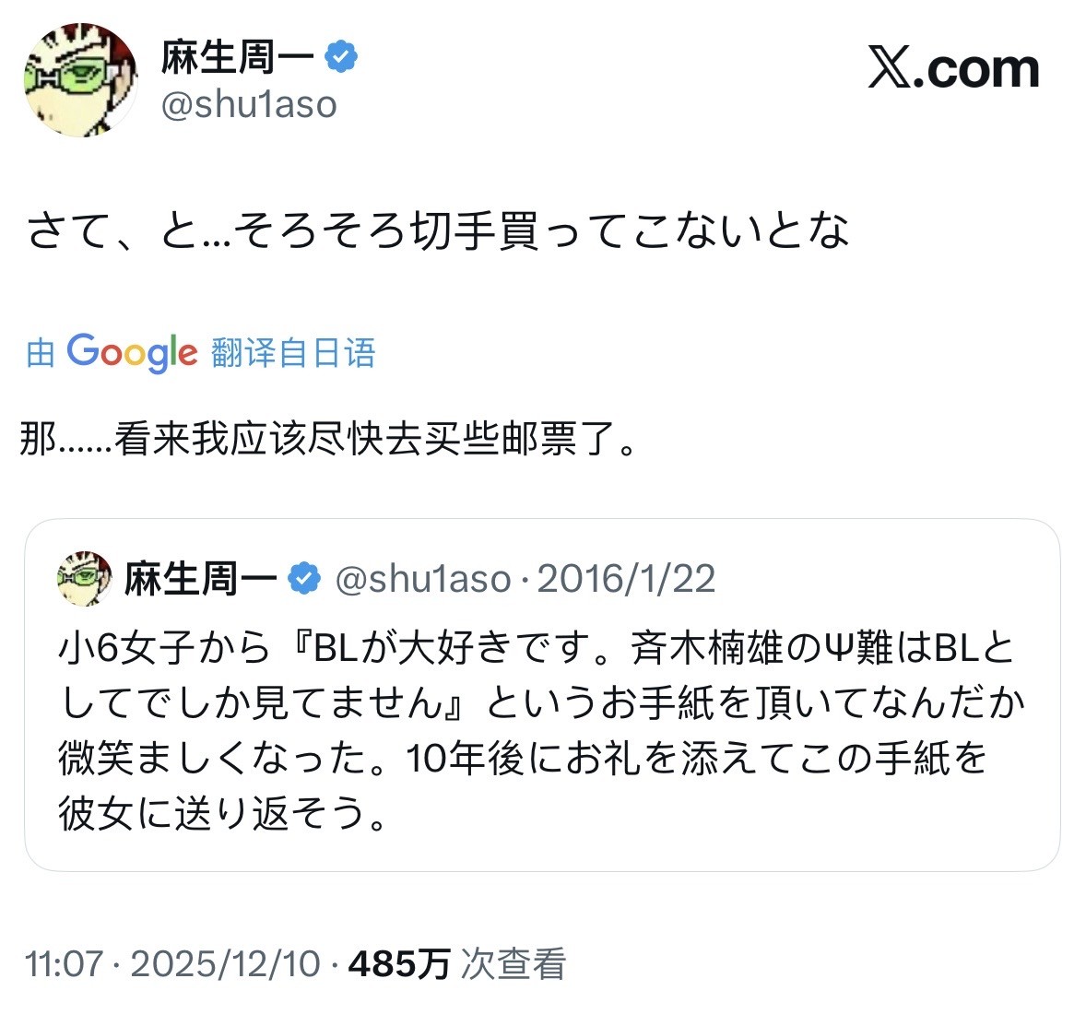This screenshot has height=1014, width=1086.
Task: Click the 次查看 views label
Action: 513,964
